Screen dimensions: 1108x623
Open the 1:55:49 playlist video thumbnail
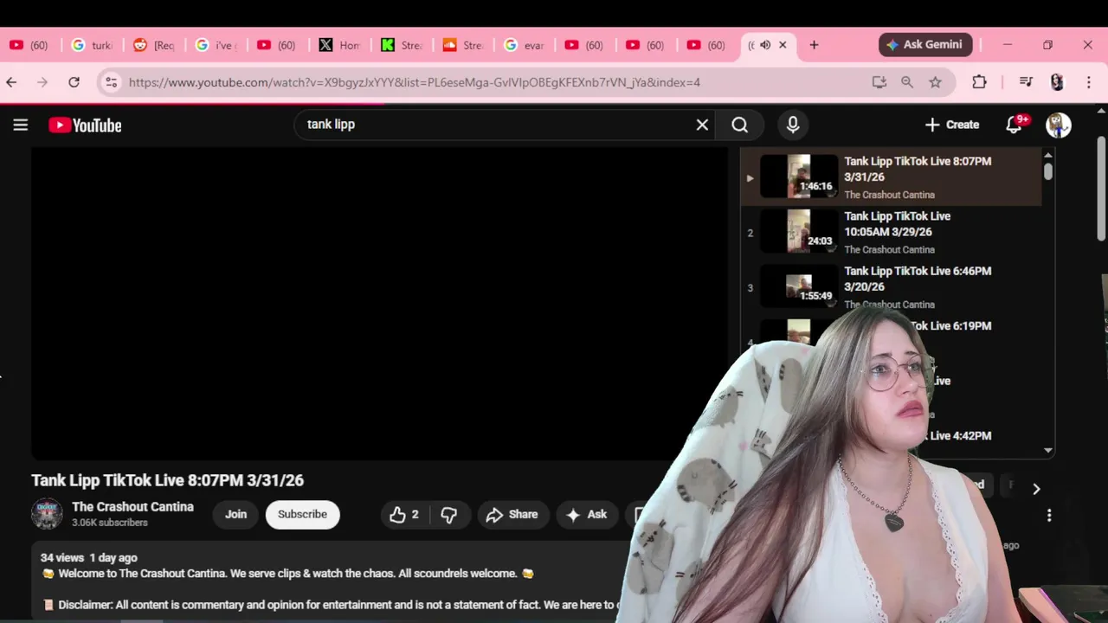click(x=799, y=286)
